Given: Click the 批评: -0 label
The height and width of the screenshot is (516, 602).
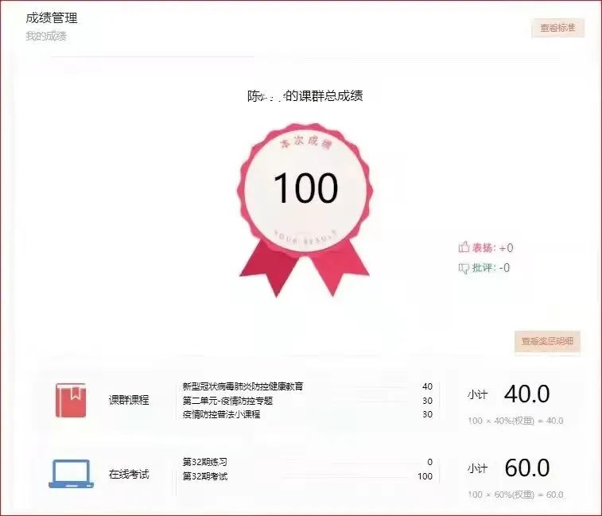Looking at the screenshot, I should 491,268.
